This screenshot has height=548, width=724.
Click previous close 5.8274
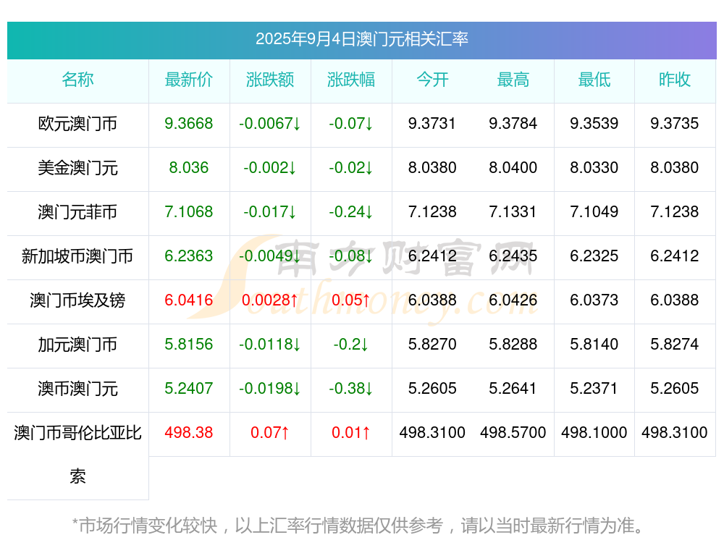point(675,345)
